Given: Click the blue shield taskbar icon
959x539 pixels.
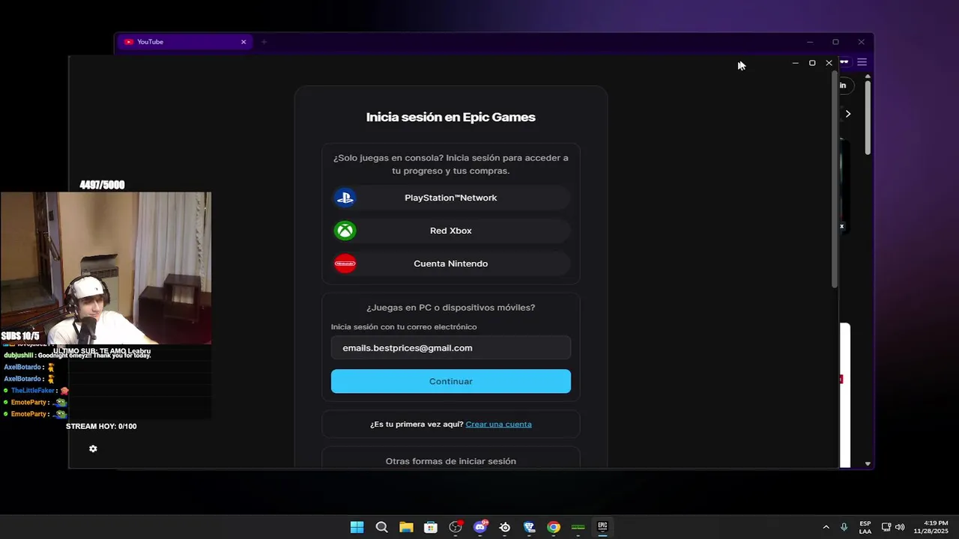Looking at the screenshot, I should 529,527.
